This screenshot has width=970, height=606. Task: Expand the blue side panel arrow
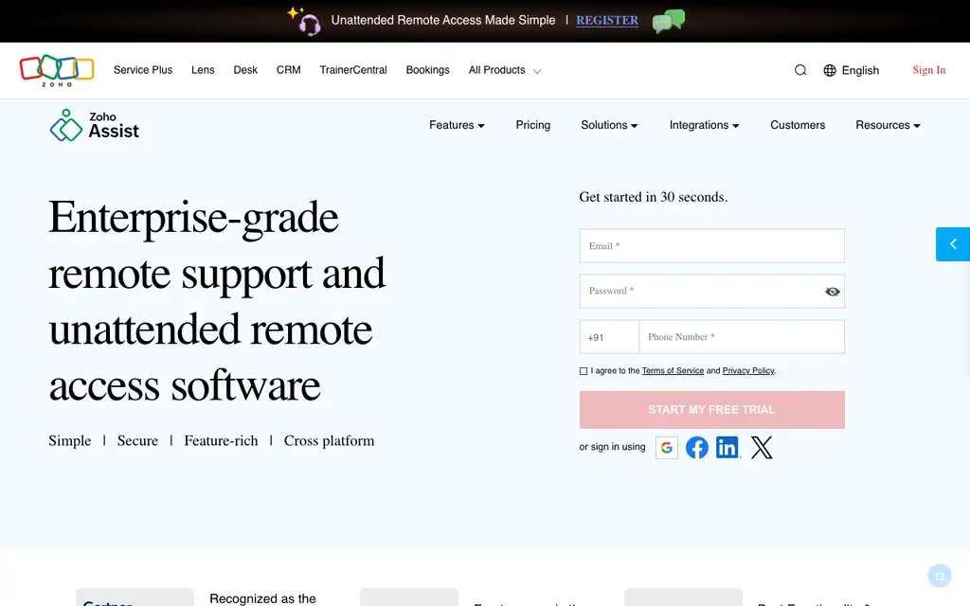click(x=953, y=244)
